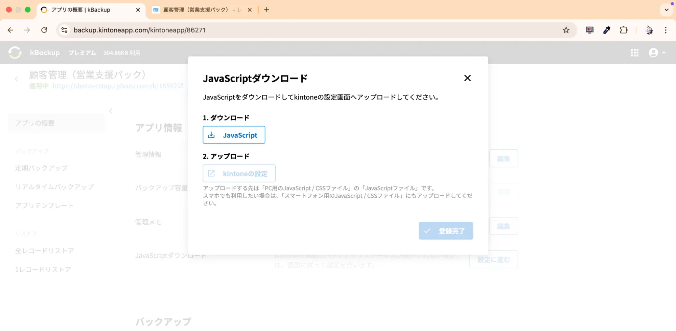Go forward in browser history
The height and width of the screenshot is (331, 676).
(x=27, y=30)
